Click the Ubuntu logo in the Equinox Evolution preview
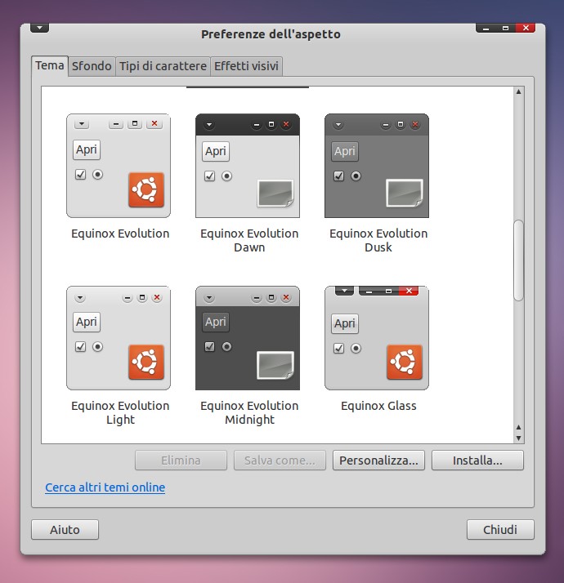The image size is (564, 583). (146, 189)
